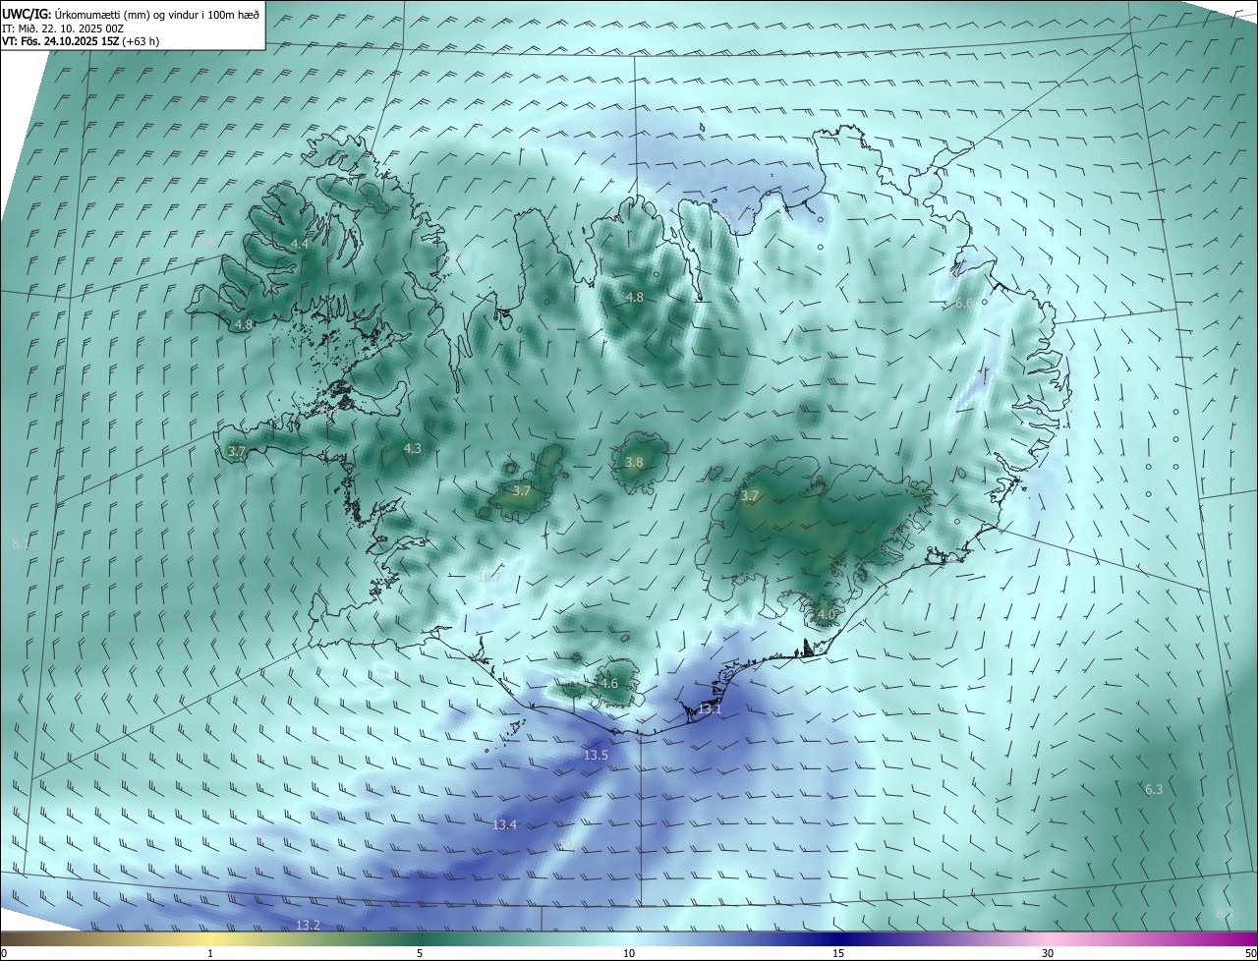Click the 'IT: Mið. 22. 10. 2025 00Z' line
The width and height of the screenshot is (1258, 961).
pos(61,28)
